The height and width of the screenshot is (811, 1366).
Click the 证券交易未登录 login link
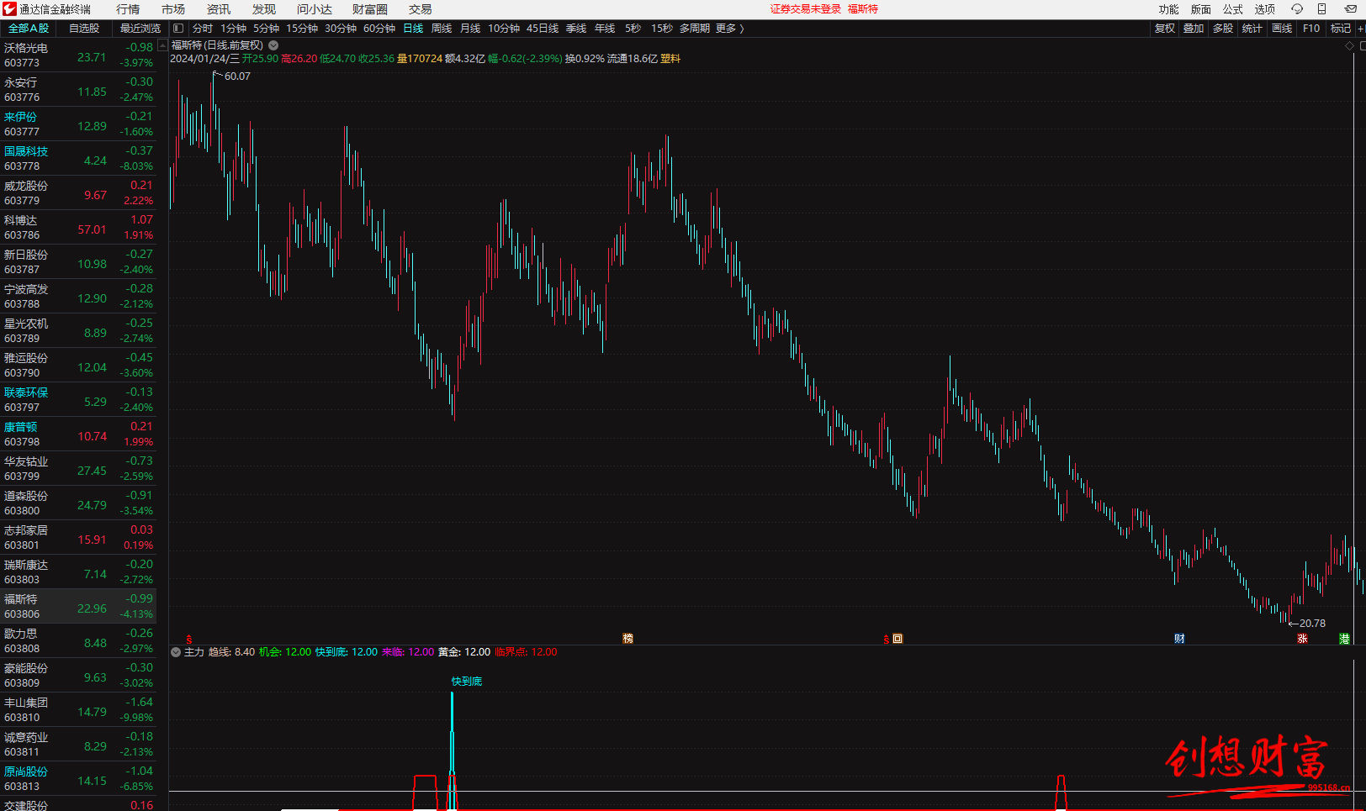(806, 9)
